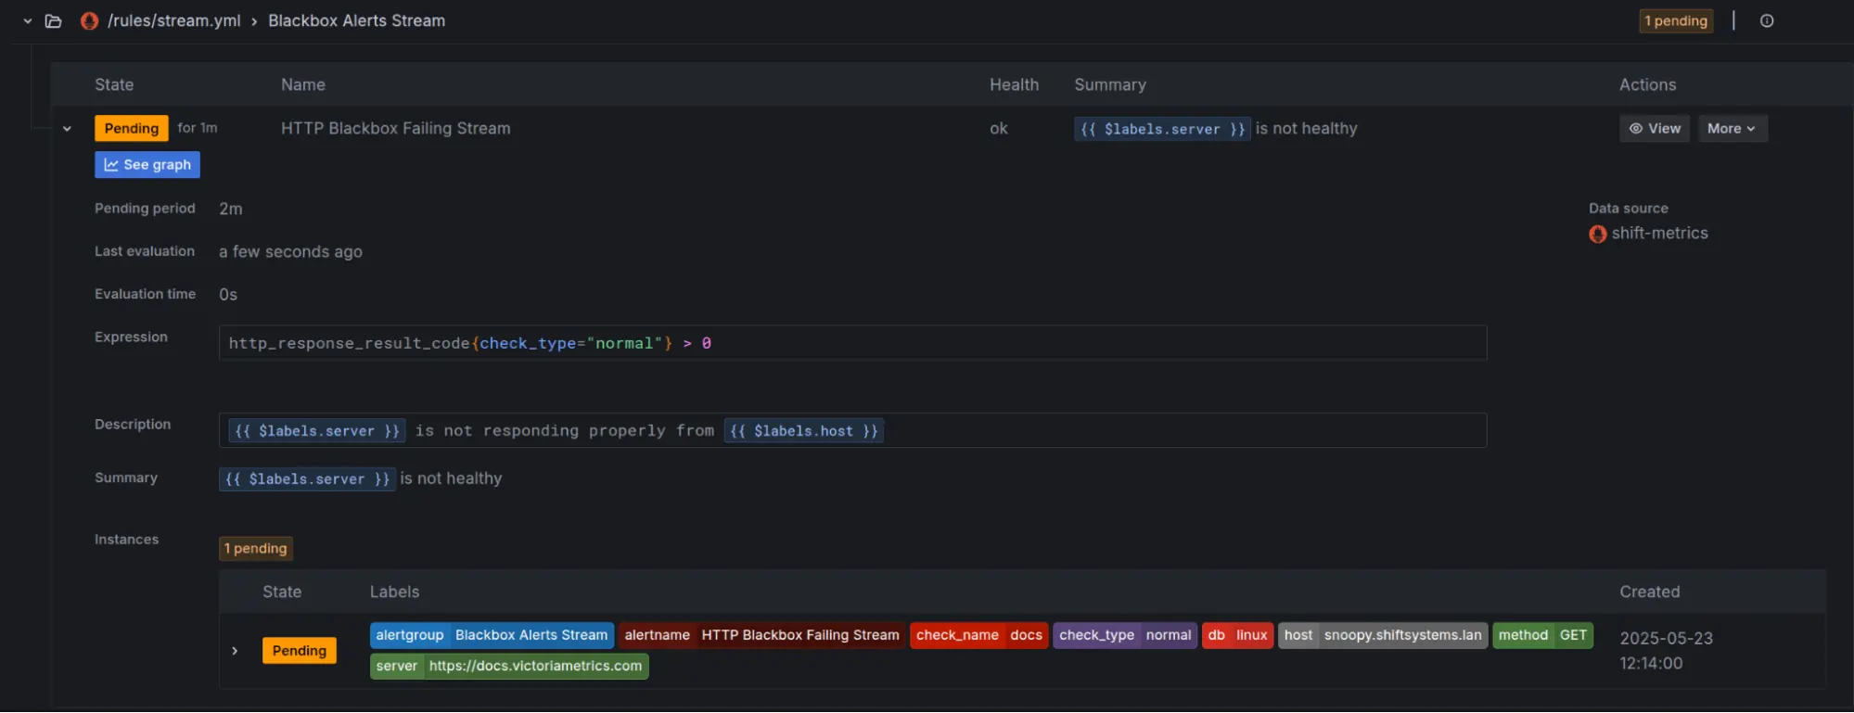This screenshot has height=713, width=1854.
Task: Click the server https://docs.victoriametrics.com label
Action: tap(509, 666)
